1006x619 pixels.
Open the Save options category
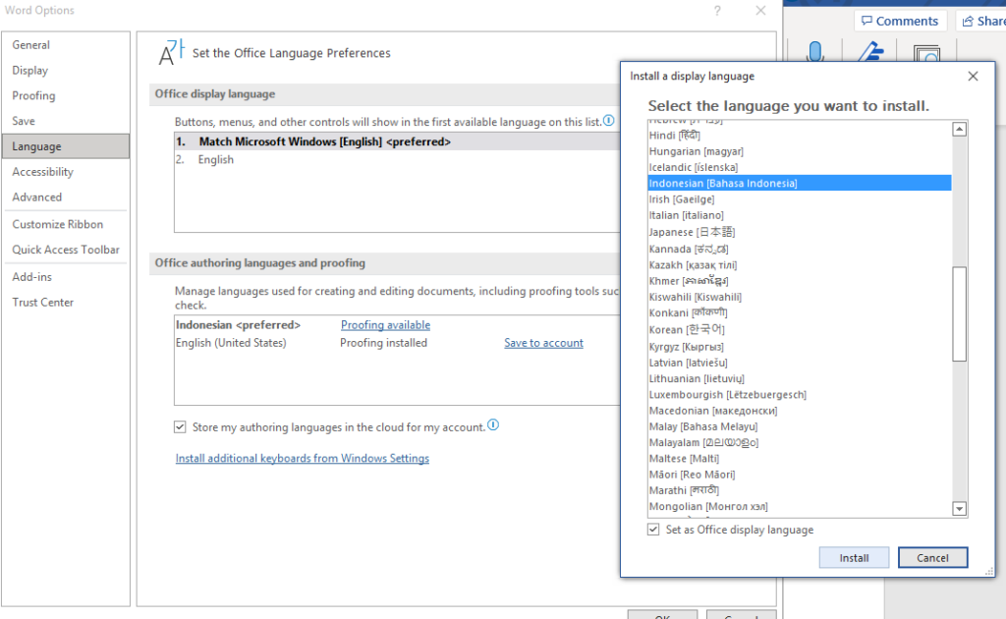click(x=66, y=121)
